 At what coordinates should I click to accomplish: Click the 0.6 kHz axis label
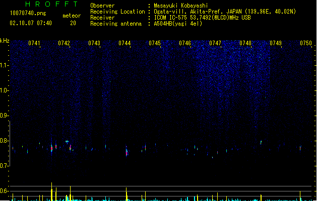[x=4, y=191]
